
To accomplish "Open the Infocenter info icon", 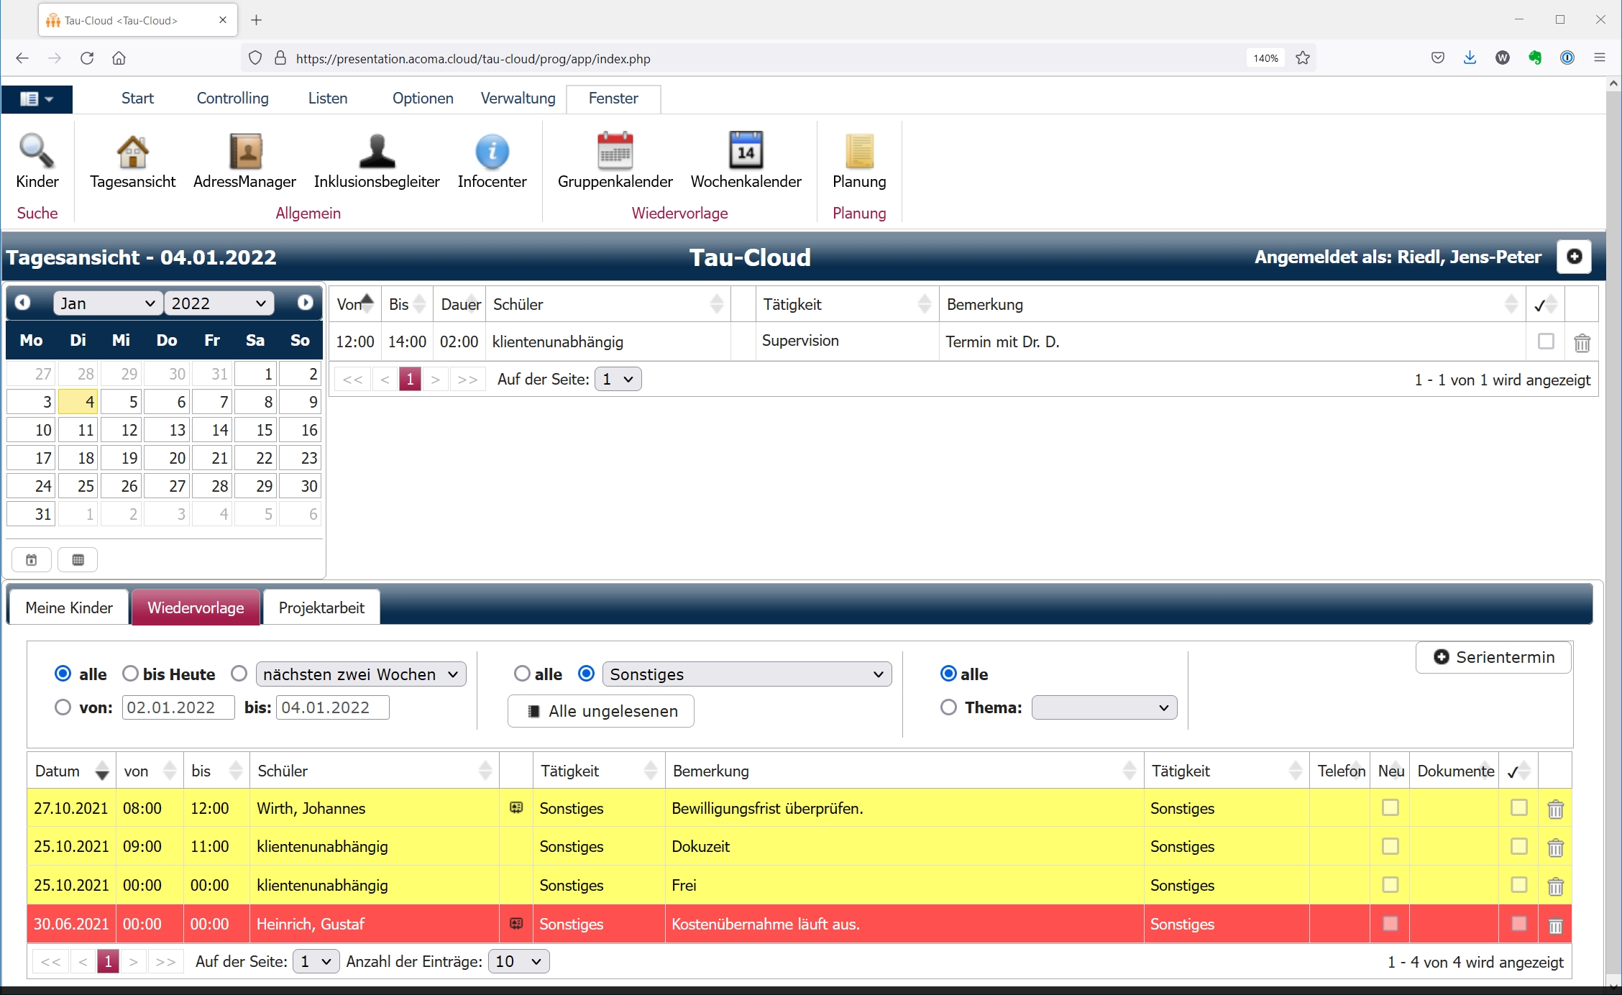I will pyautogui.click(x=492, y=152).
